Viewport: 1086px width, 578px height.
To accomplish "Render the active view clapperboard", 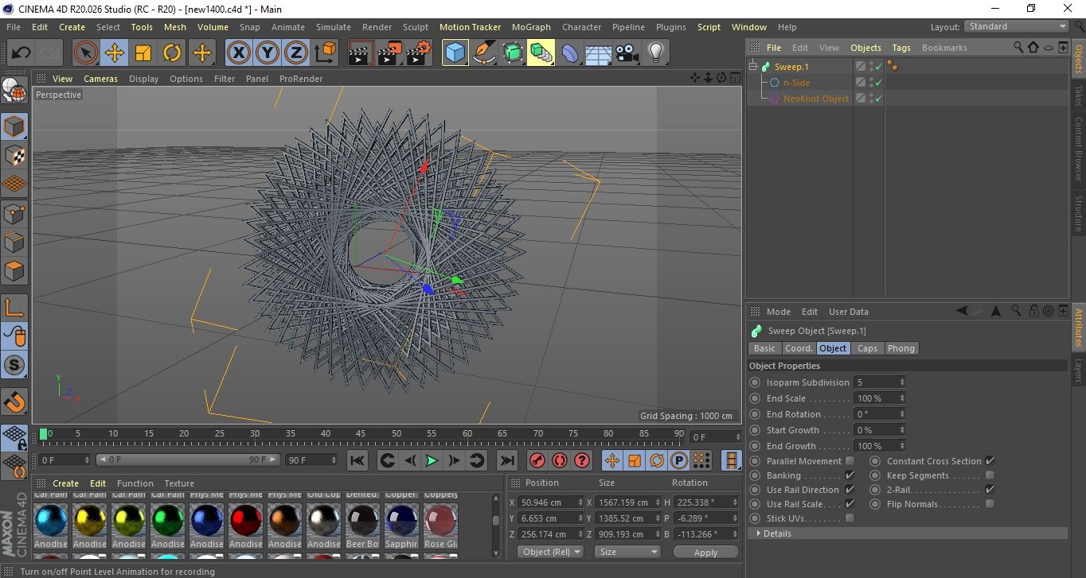I will (361, 53).
